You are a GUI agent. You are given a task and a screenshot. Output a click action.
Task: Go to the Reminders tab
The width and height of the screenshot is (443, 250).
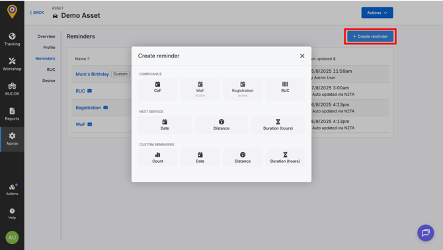pyautogui.click(x=45, y=58)
